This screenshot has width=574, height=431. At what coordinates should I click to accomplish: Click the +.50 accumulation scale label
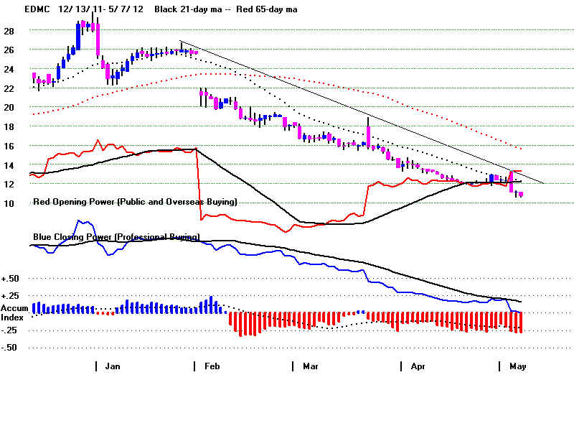point(11,279)
